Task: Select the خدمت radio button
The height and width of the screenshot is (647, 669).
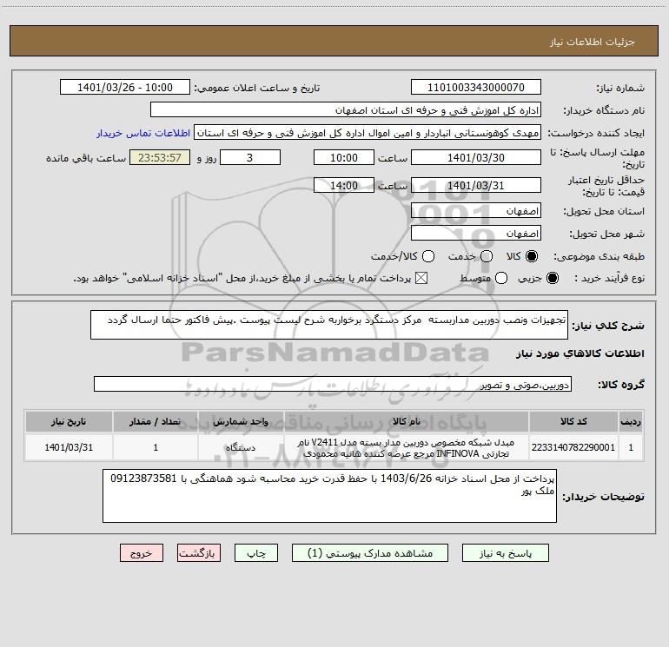Action: [x=487, y=256]
